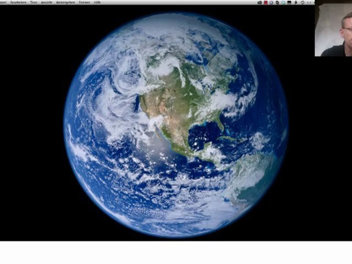
Task: Click the round gray-blue status icon
Action: coord(271,3)
